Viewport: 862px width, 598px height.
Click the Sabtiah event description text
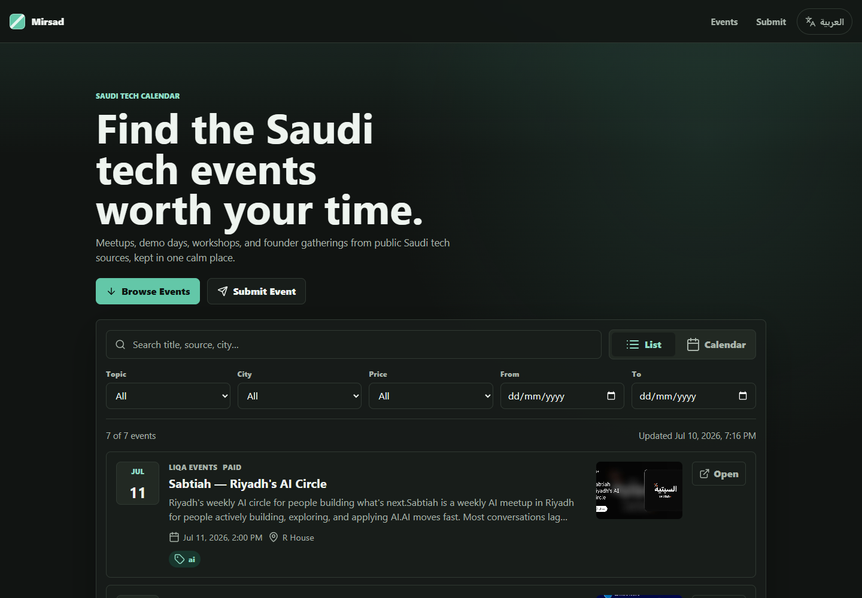click(371, 509)
